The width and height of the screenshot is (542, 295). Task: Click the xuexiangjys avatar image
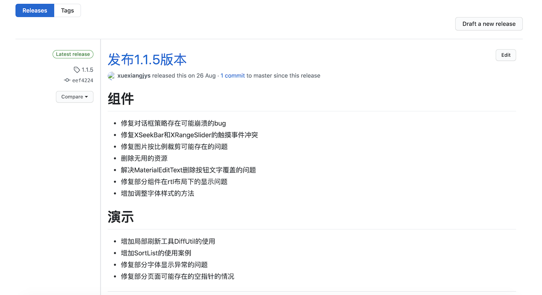click(111, 76)
